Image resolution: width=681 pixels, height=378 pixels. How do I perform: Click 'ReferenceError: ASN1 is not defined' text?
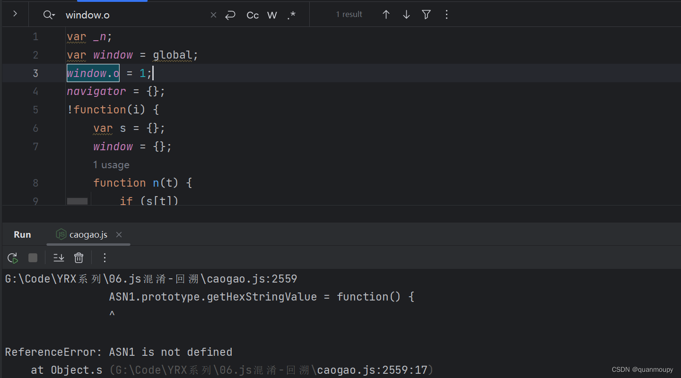pos(119,352)
